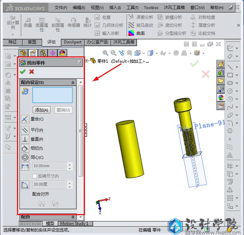Select the 相切 tangent mate icon

tap(25, 148)
